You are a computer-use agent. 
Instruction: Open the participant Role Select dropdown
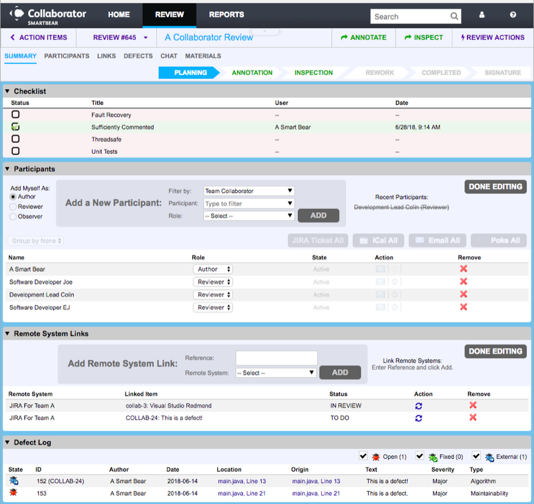pyautogui.click(x=249, y=216)
